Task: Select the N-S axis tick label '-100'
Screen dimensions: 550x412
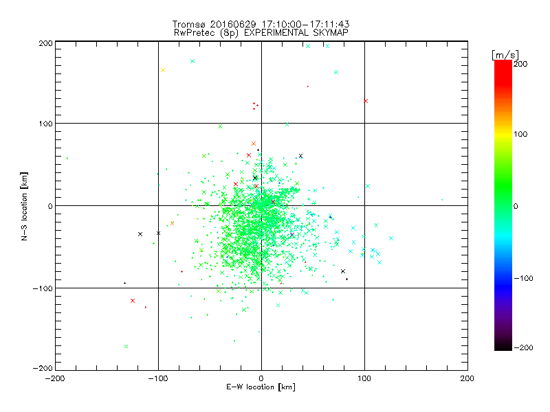Action: [x=43, y=288]
